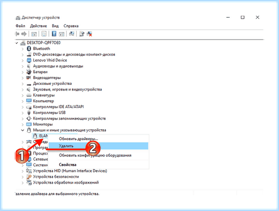Open the Файл menu
This screenshot has height=211, width=279.
click(20, 26)
